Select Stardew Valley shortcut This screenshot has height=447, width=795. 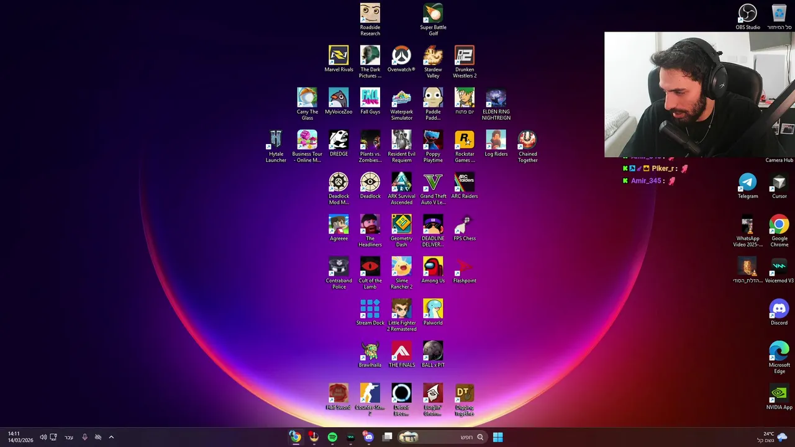[433, 61]
